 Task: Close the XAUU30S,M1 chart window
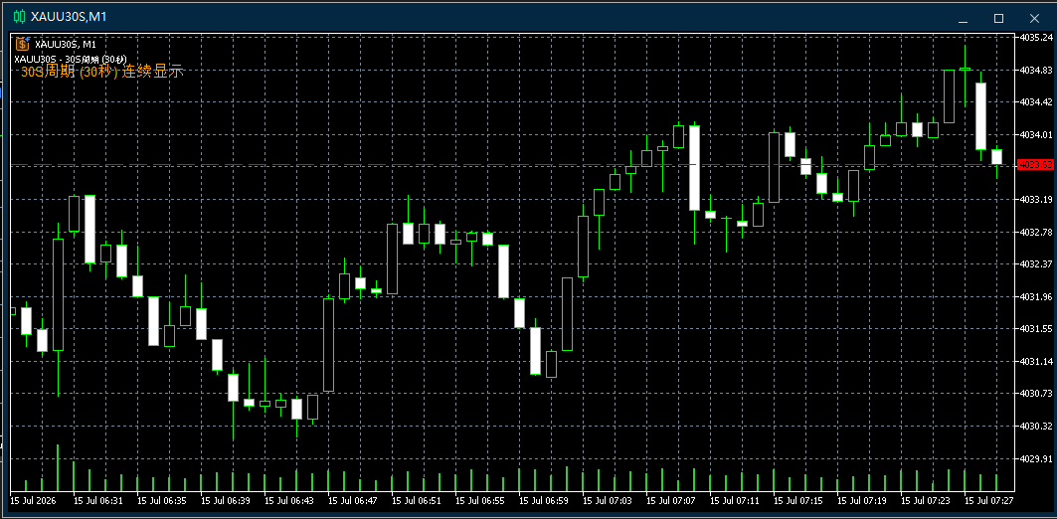(1033, 18)
